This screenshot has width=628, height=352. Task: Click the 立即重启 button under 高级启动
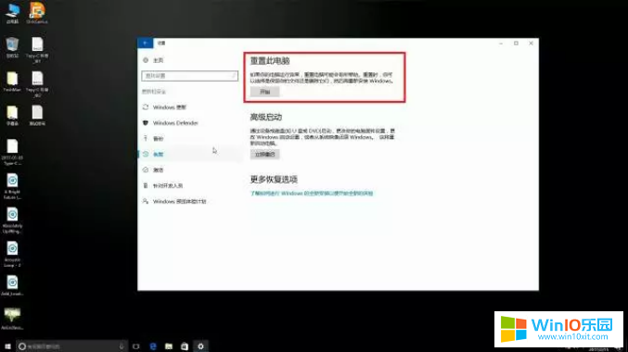point(264,154)
